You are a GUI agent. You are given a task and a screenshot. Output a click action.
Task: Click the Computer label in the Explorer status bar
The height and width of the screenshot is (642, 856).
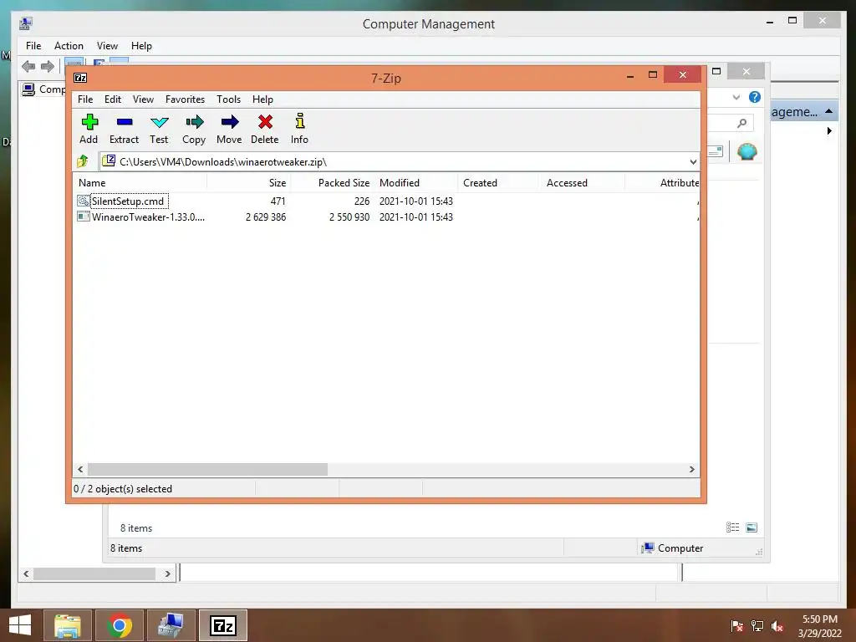[x=680, y=548]
